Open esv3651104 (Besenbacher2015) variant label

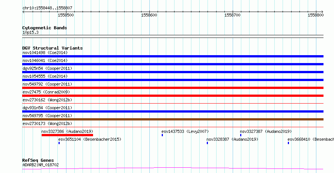90,139
